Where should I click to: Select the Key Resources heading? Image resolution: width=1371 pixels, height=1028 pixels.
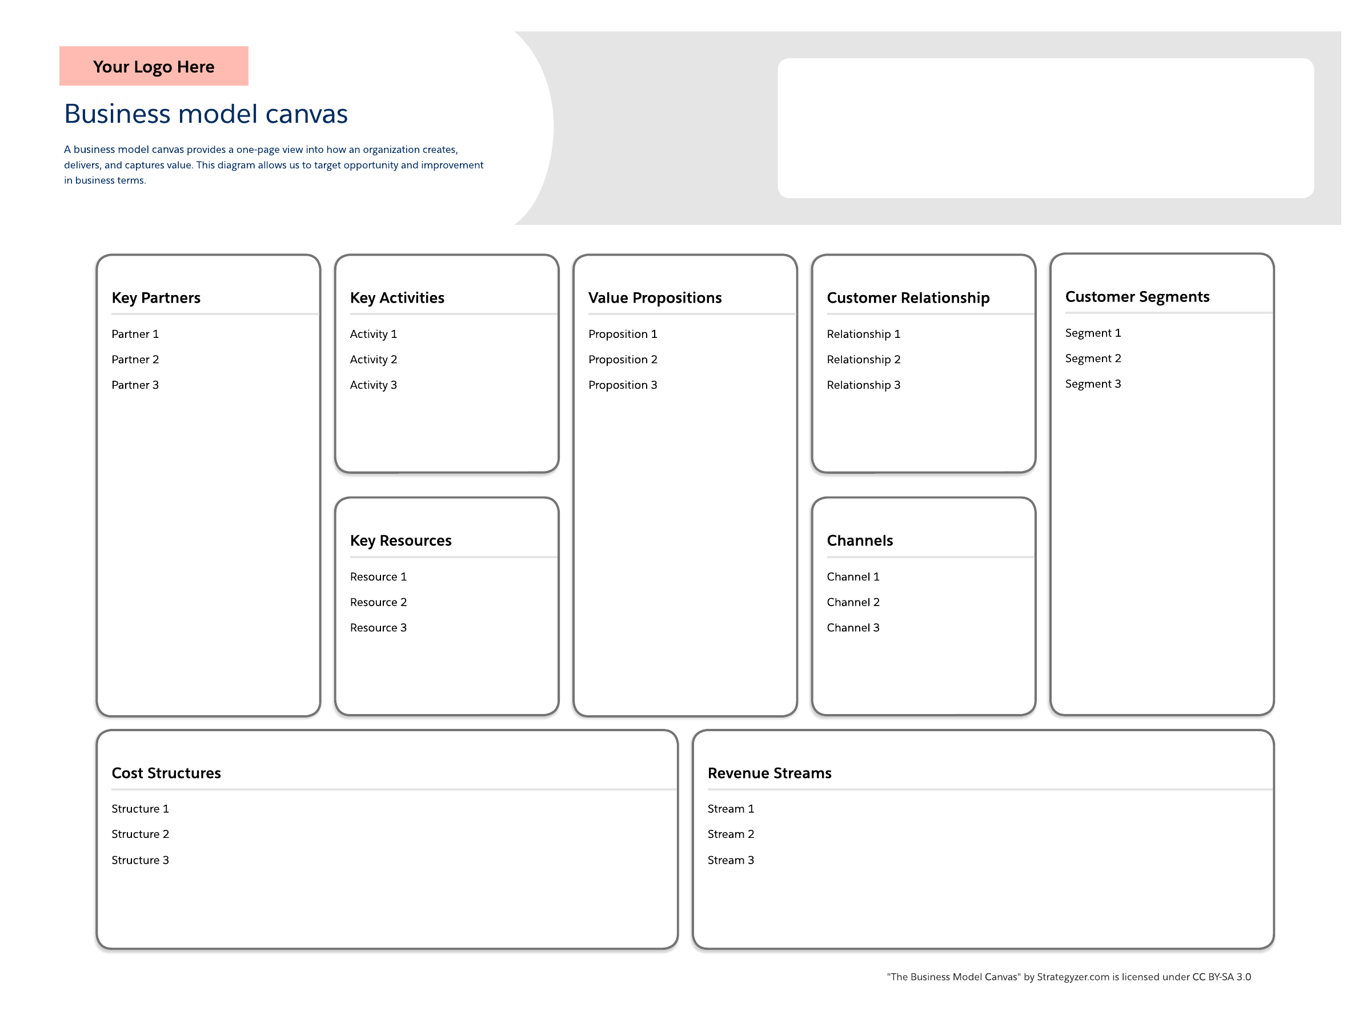coord(400,541)
